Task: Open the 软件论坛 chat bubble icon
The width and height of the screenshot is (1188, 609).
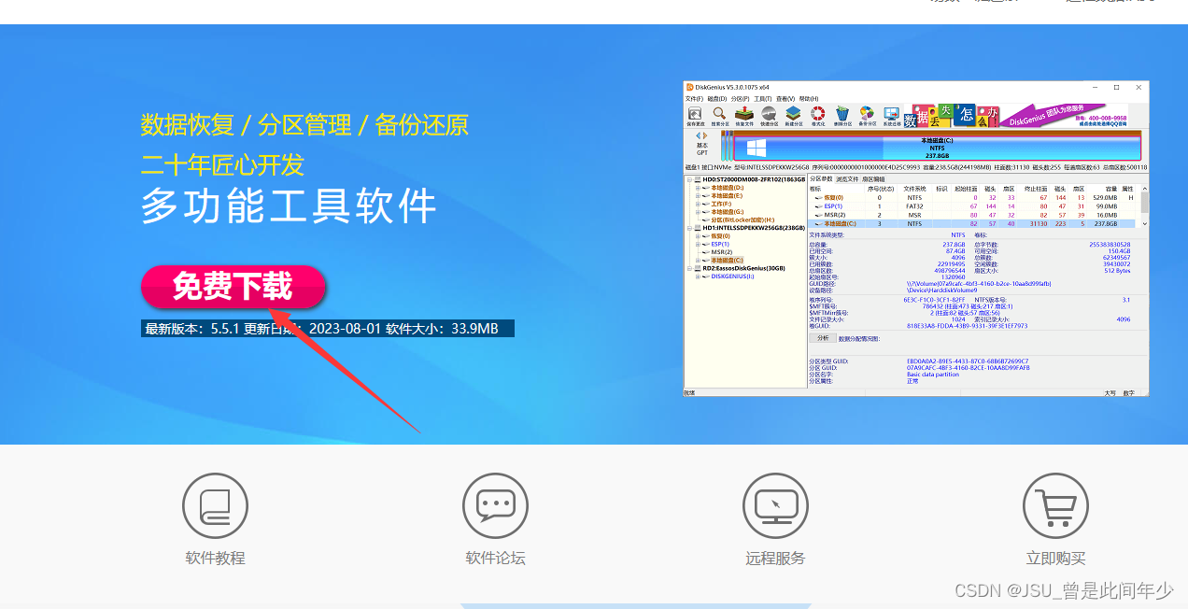Action: (495, 506)
